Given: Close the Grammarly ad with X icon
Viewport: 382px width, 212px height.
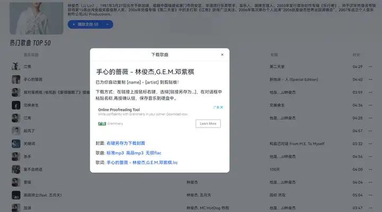Looking at the screenshot, I should (221, 107).
